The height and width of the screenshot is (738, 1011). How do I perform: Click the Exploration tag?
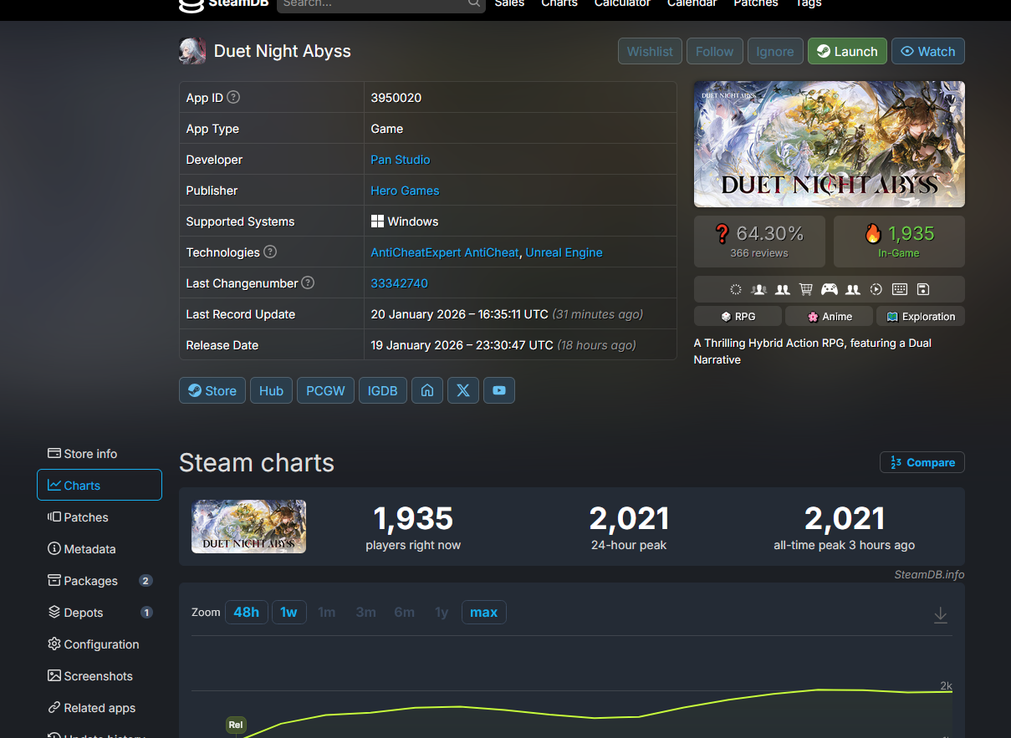[921, 317]
